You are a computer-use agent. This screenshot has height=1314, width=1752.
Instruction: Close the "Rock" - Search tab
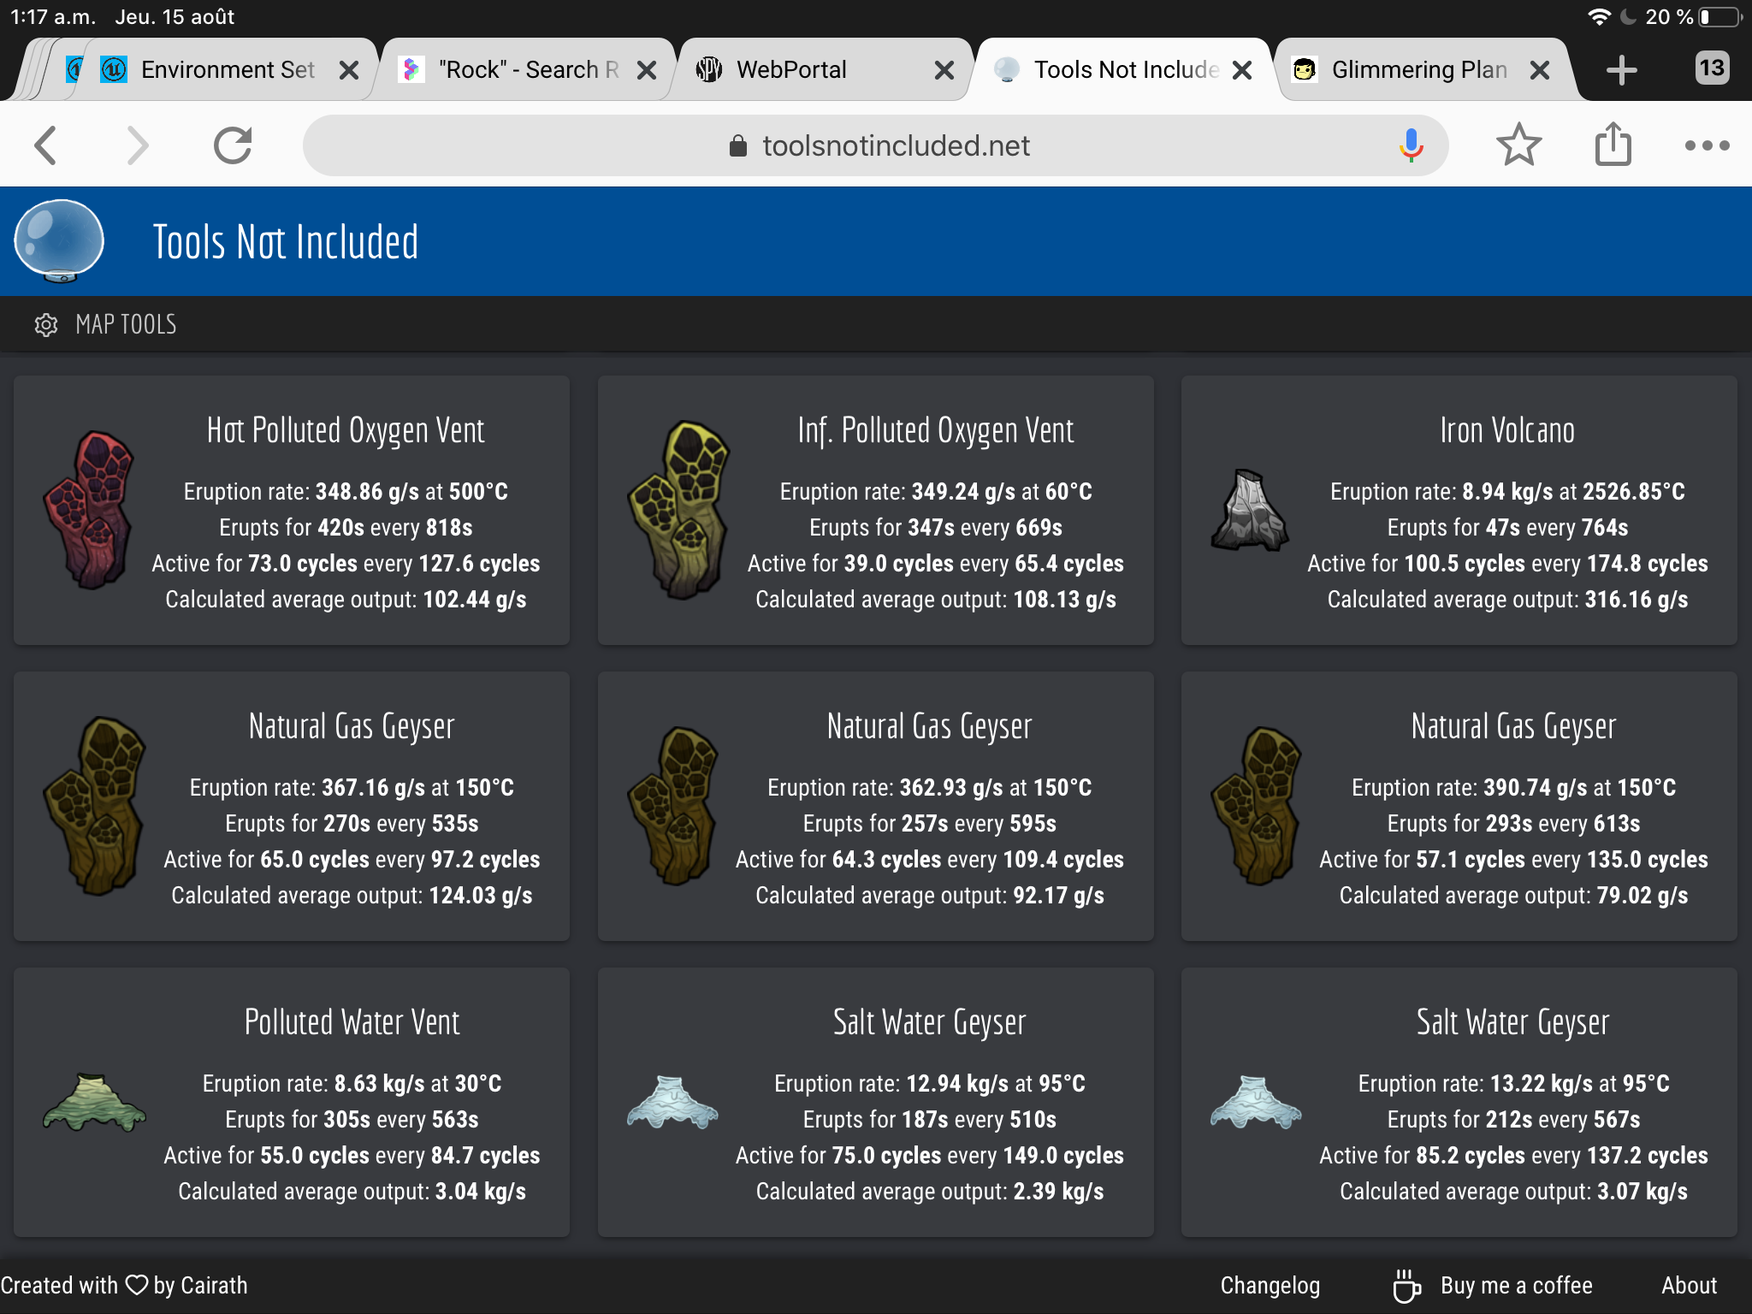tap(648, 70)
